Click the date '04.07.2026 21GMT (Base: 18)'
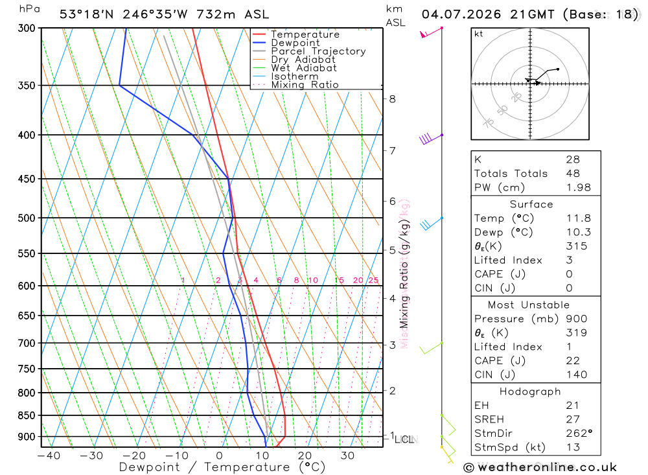 tap(530, 14)
